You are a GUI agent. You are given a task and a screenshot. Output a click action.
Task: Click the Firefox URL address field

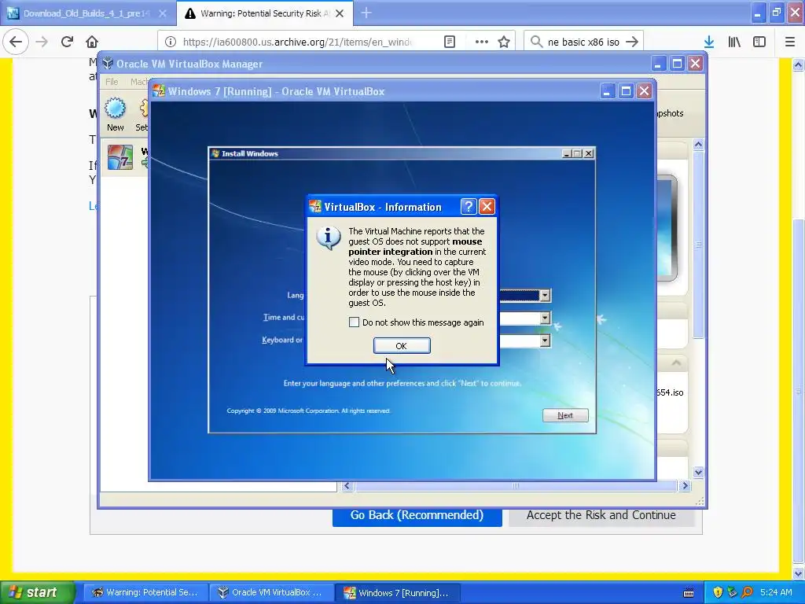pyautogui.click(x=297, y=42)
